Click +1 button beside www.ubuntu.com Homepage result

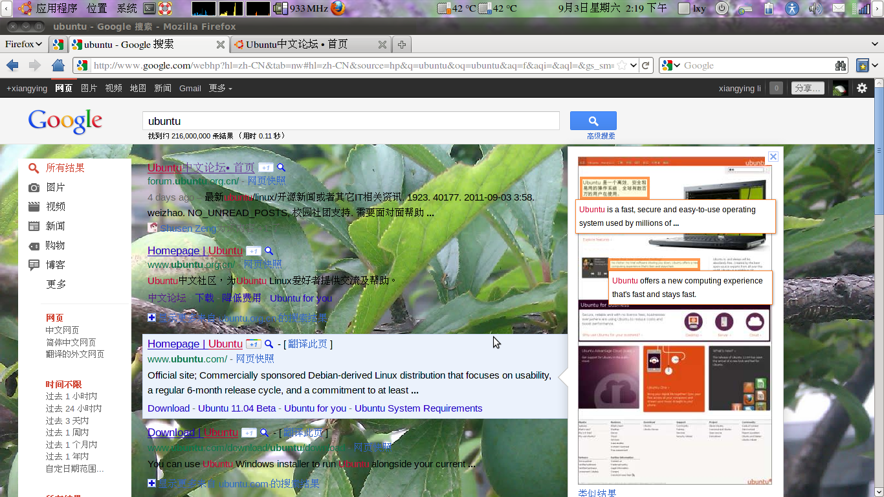[253, 344]
